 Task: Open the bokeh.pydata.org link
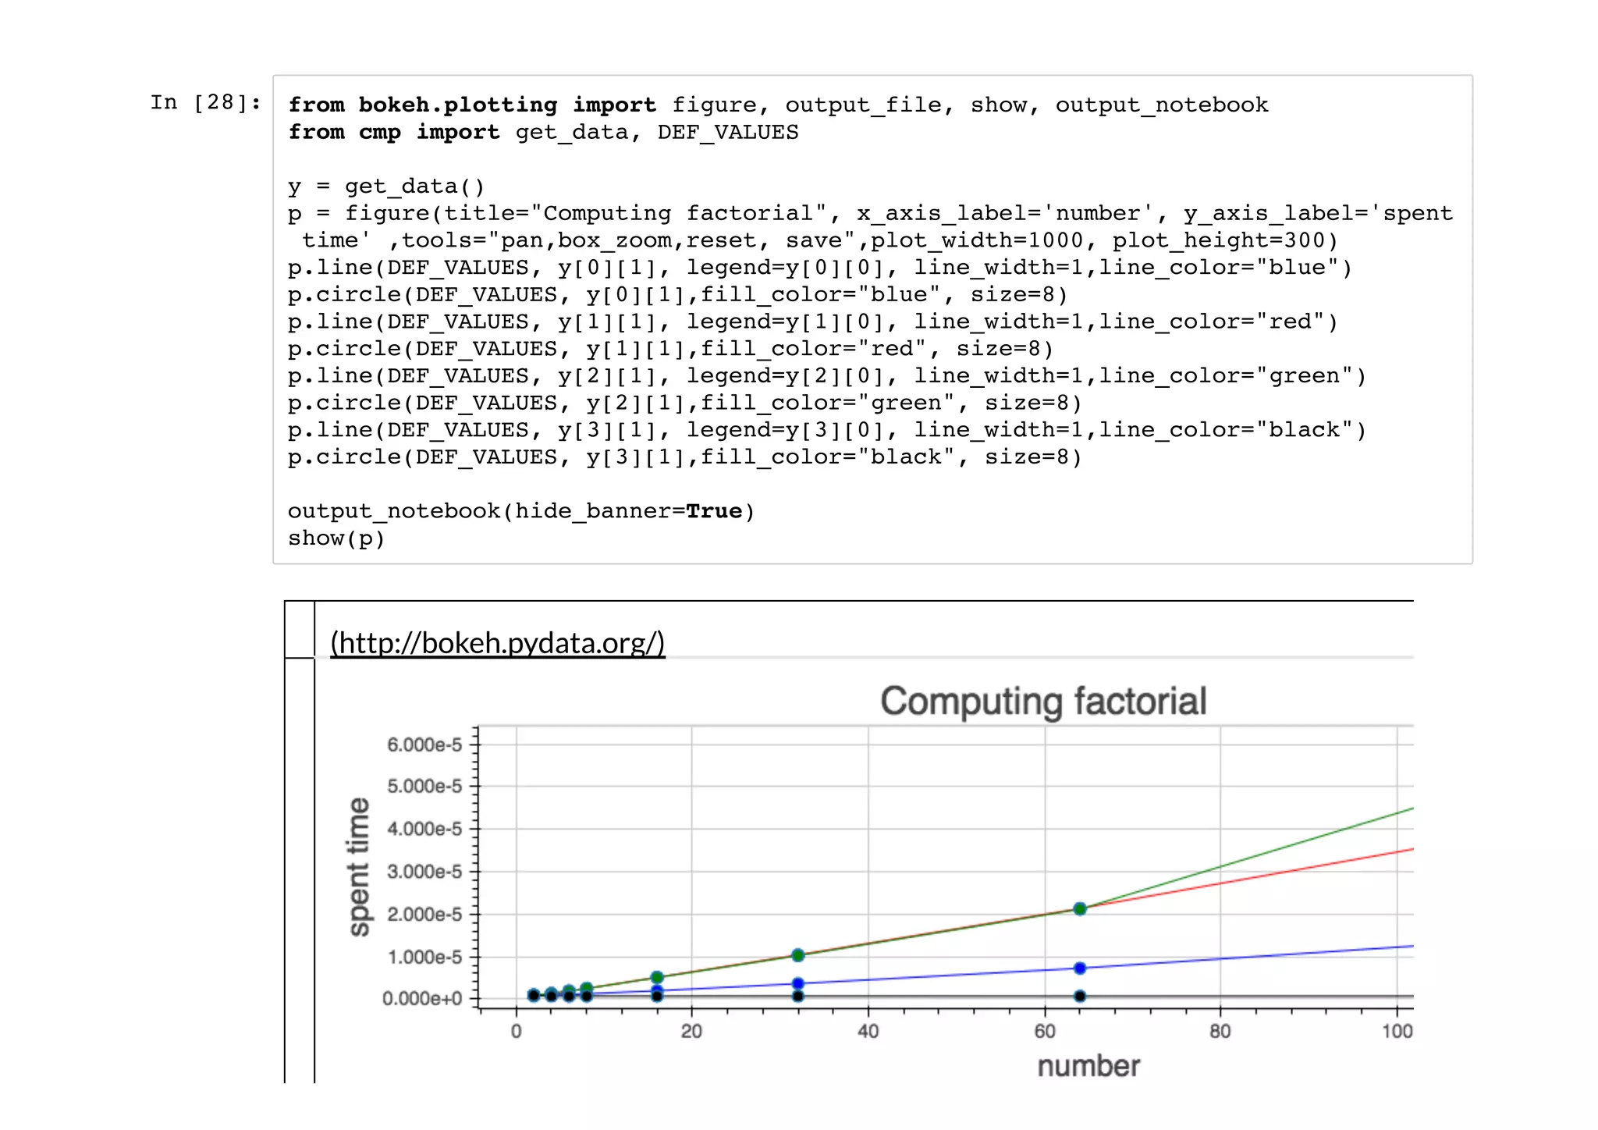pyautogui.click(x=498, y=642)
